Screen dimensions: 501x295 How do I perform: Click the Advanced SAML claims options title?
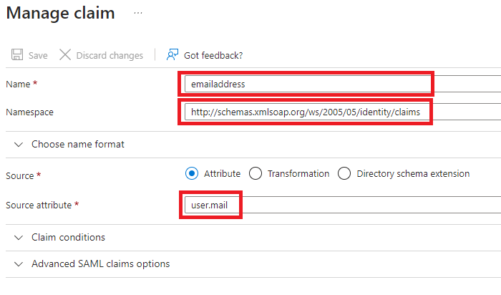coord(100,263)
